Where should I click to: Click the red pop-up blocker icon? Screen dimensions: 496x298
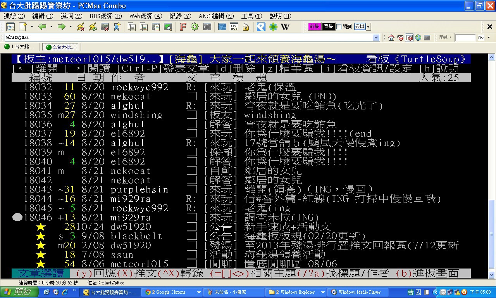click(x=400, y=38)
